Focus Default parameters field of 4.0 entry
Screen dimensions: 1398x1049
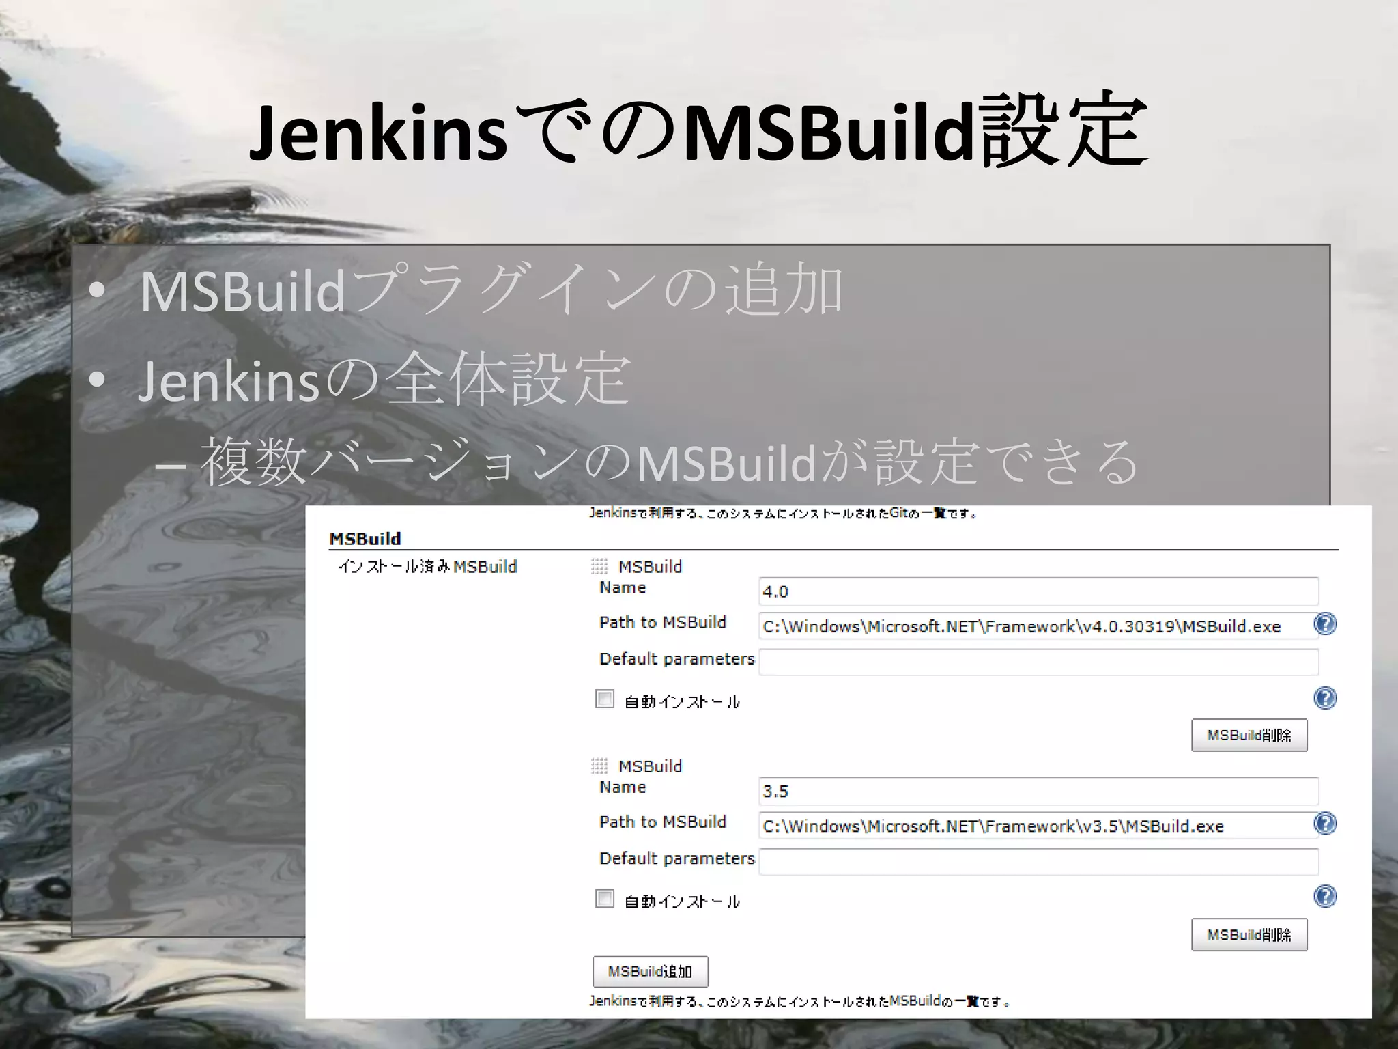pos(1038,662)
